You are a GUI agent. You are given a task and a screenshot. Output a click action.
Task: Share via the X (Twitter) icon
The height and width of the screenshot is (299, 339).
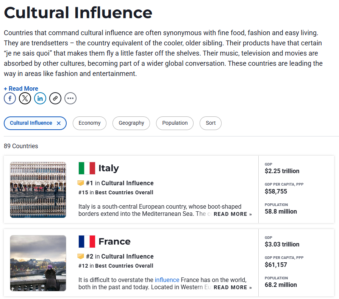click(x=25, y=99)
